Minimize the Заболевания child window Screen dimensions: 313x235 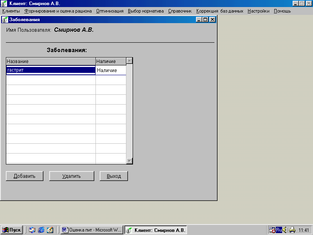click(199, 20)
